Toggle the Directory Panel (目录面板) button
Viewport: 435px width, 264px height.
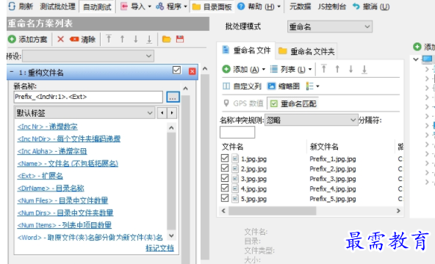(212, 7)
